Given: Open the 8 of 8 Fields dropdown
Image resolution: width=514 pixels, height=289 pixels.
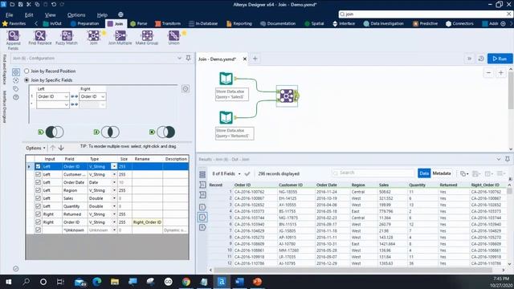Looking at the screenshot, I should click(x=226, y=173).
